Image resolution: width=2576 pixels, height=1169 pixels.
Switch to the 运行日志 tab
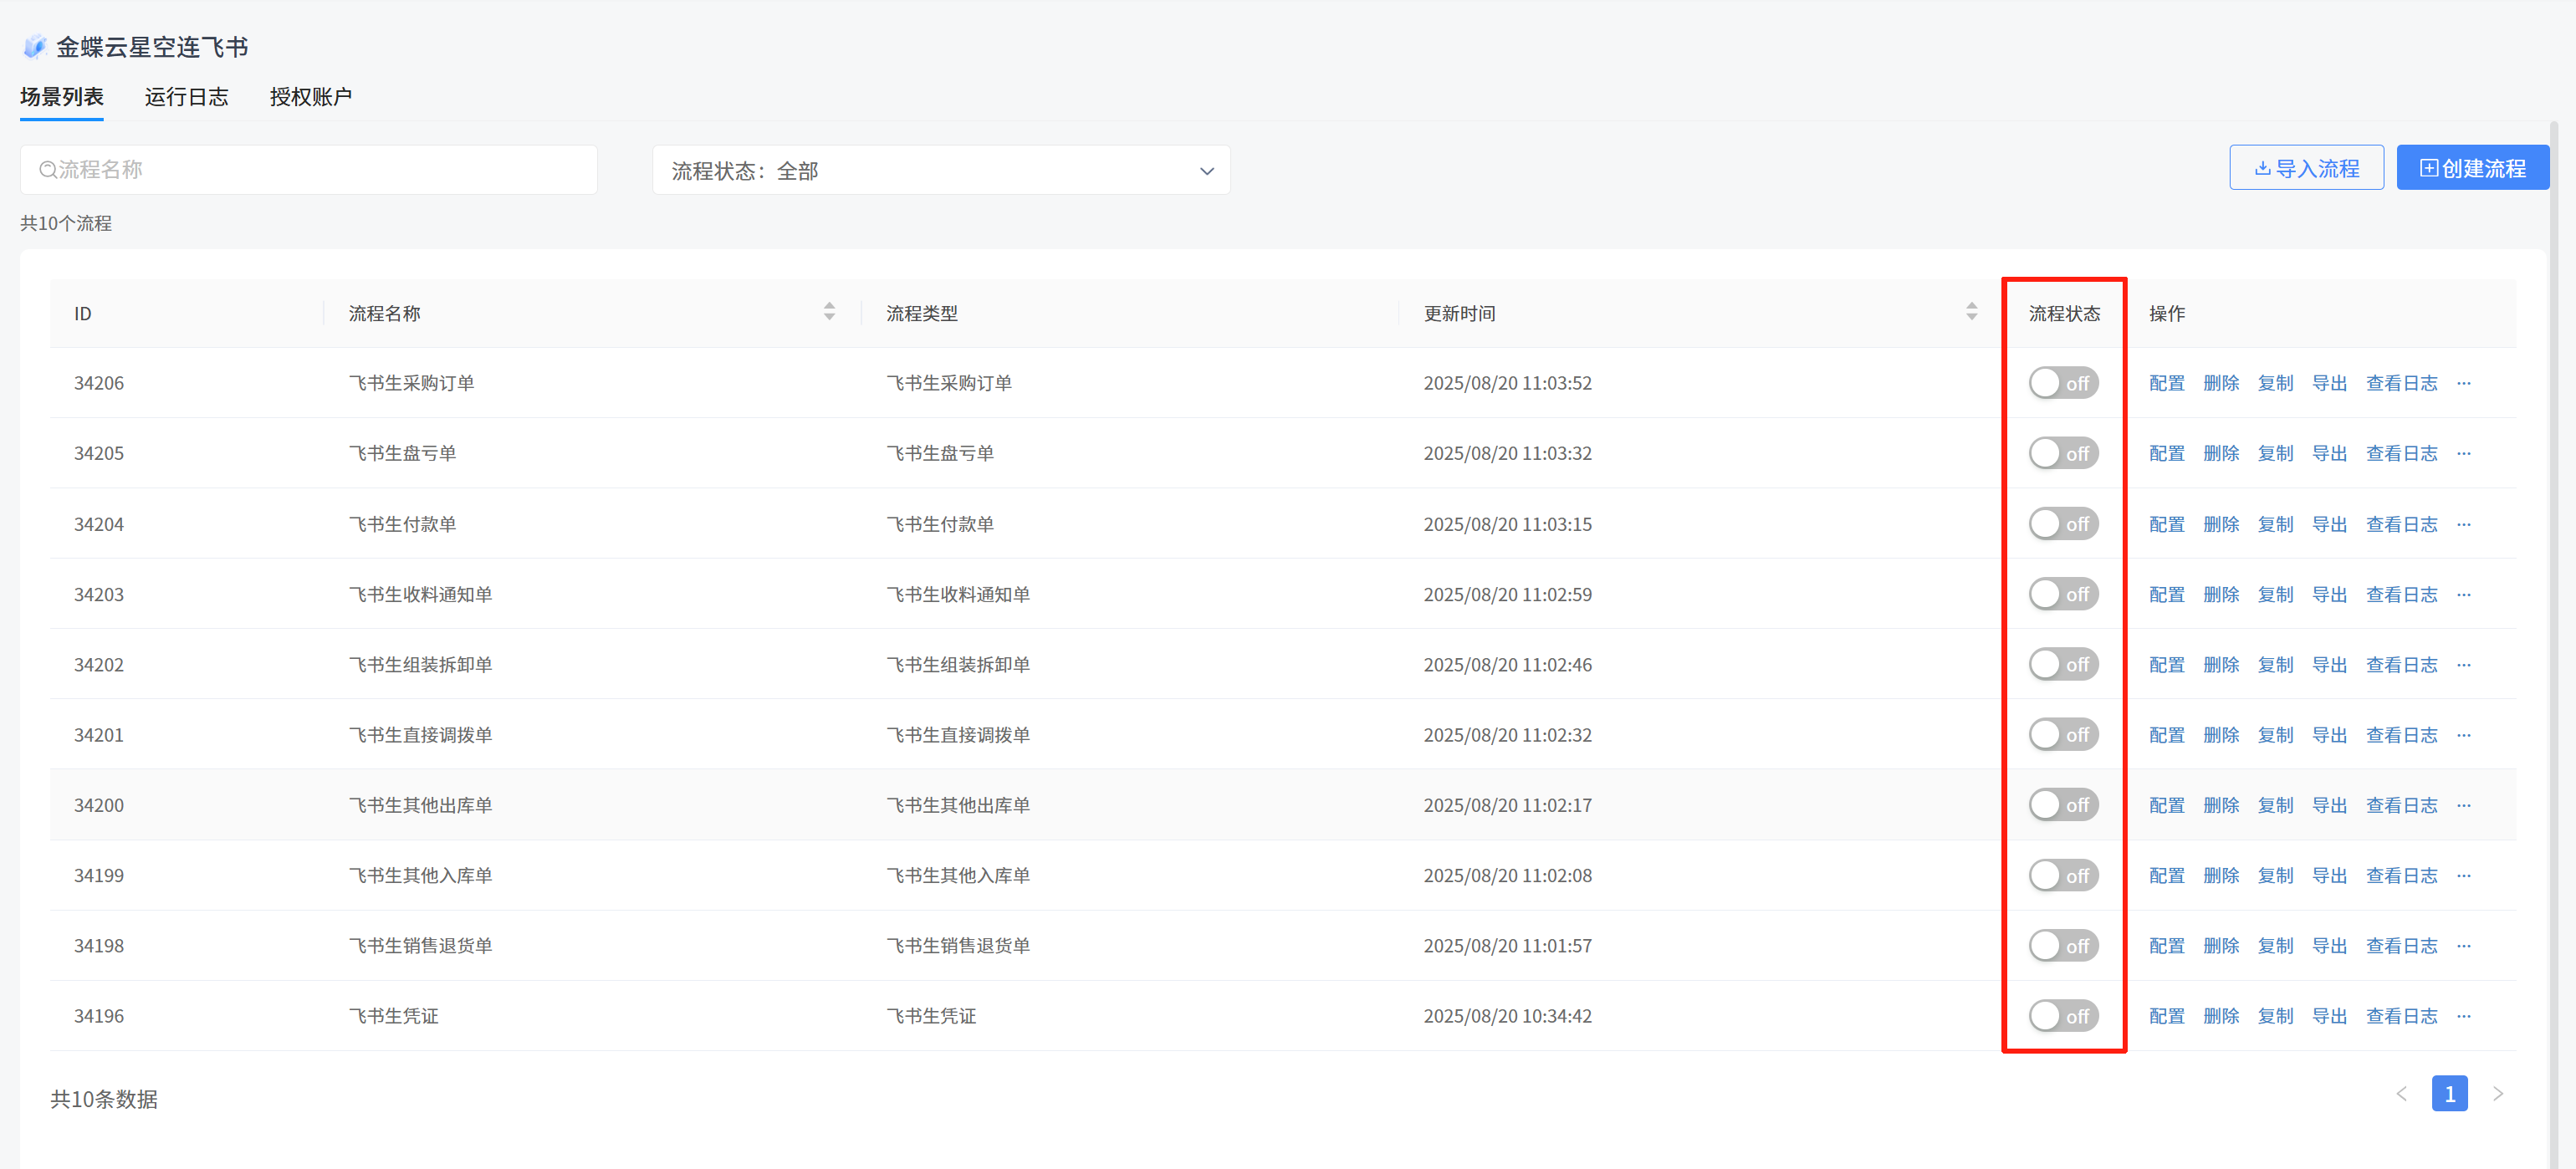(x=186, y=97)
